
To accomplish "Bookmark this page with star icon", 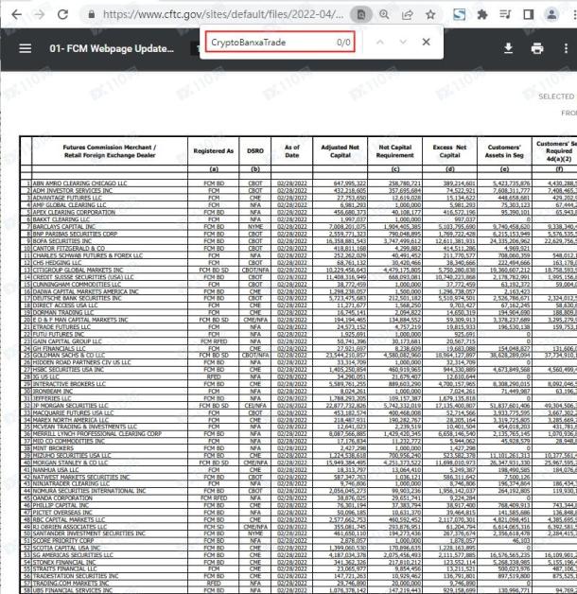I will [x=430, y=15].
